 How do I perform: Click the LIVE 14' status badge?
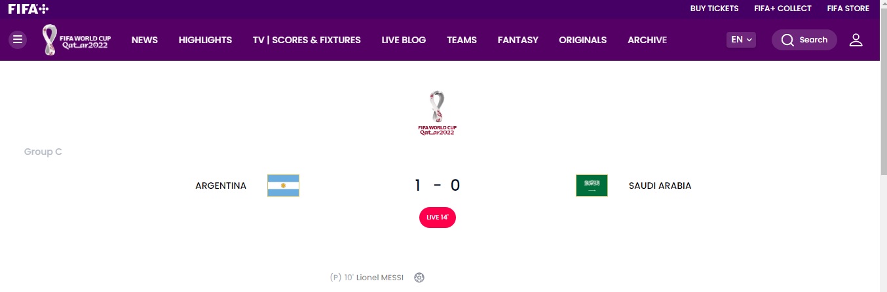pyautogui.click(x=438, y=218)
